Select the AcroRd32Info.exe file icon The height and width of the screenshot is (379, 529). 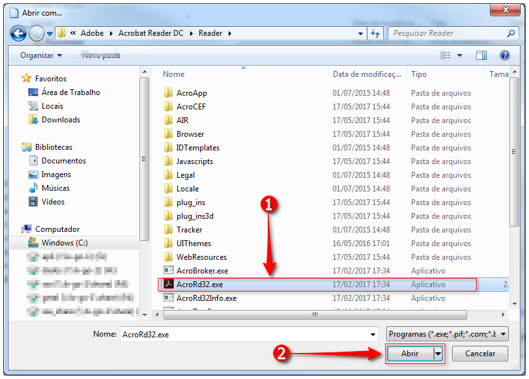pos(168,298)
